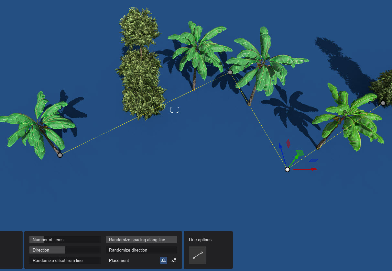Grab the red X-axis gizmo arrow
Screen dimensions: 392x271
tap(313, 169)
